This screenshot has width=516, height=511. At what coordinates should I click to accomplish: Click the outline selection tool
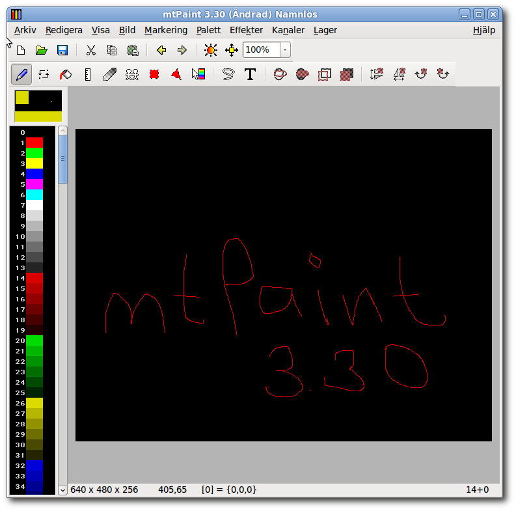coord(325,74)
